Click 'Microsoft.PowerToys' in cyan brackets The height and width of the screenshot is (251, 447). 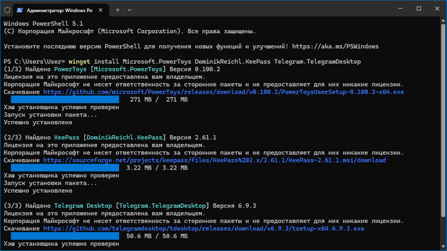(128, 69)
